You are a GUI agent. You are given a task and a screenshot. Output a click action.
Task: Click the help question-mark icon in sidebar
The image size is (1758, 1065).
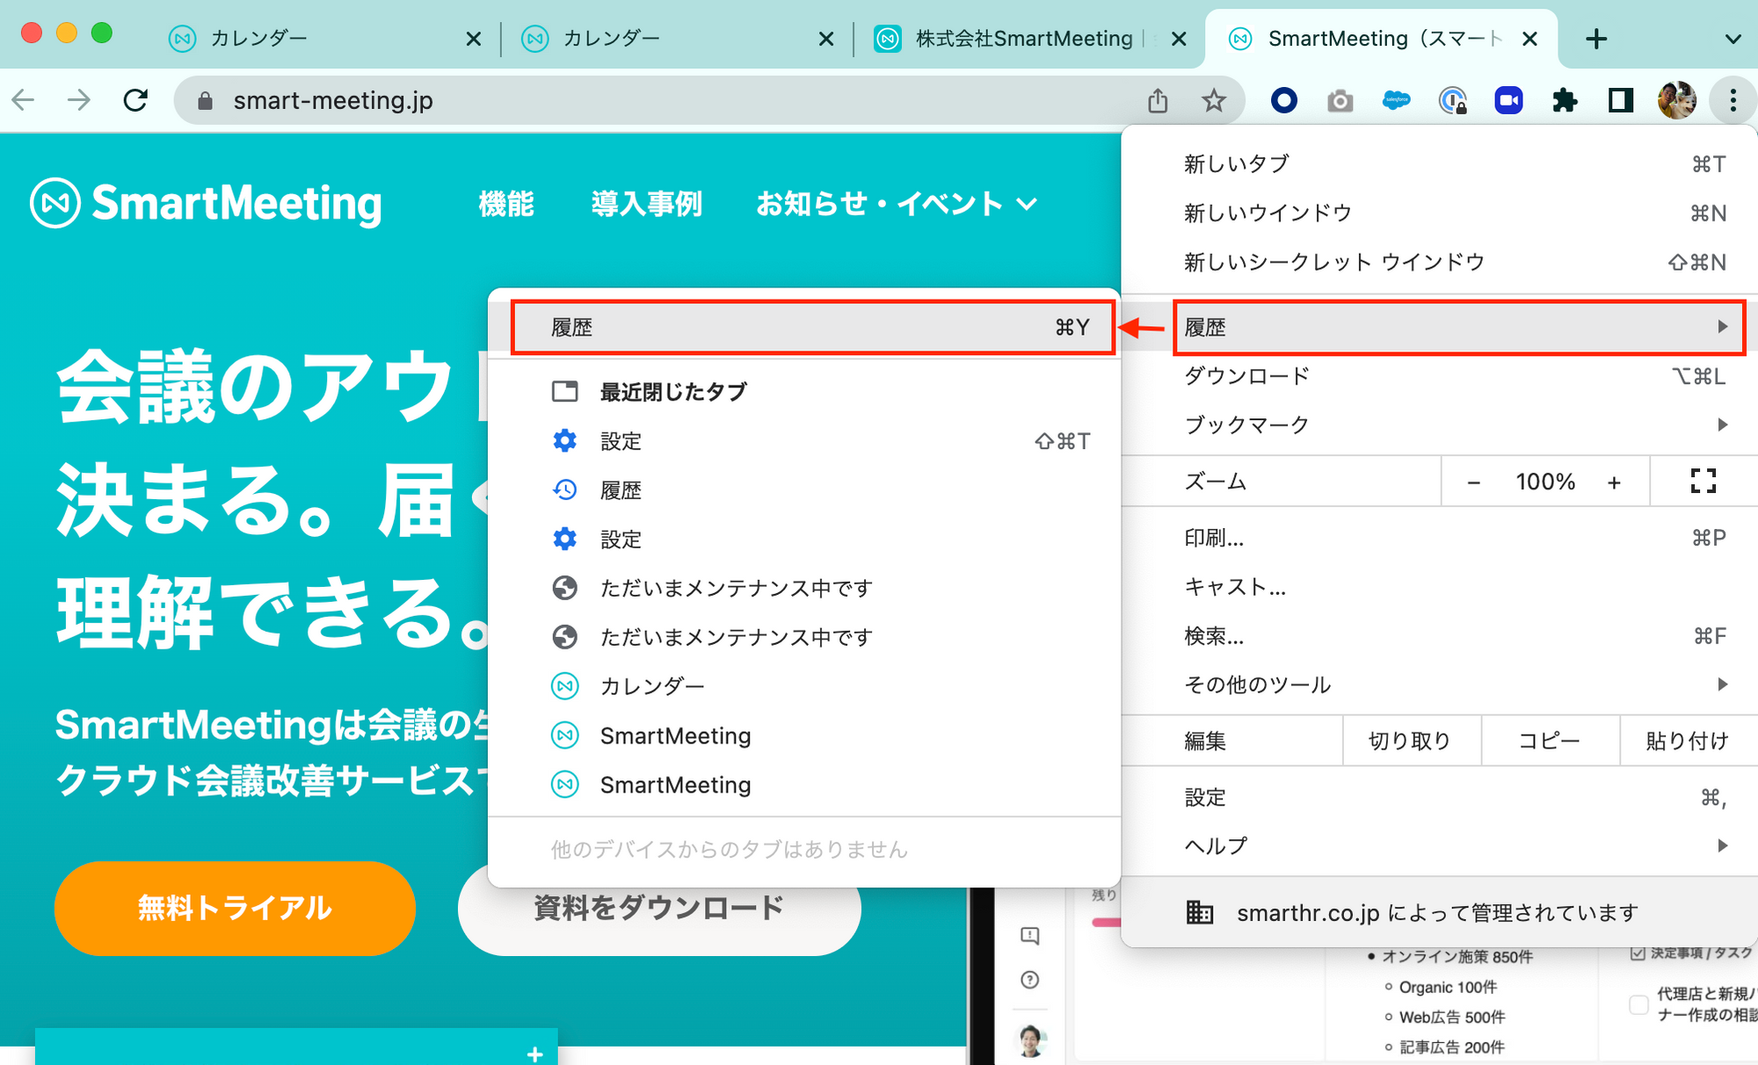[x=1030, y=980]
